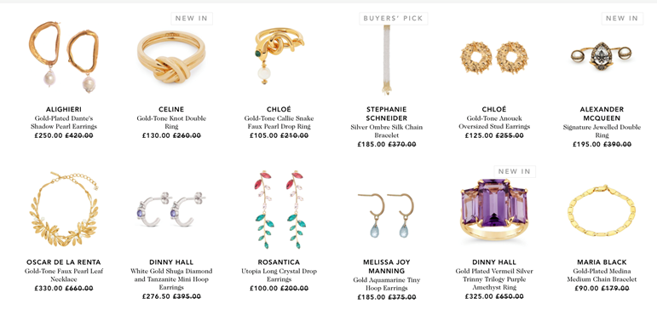Screen dimensions: 657x310
Task: Open the Celine gold knot ring image
Action: click(171, 56)
